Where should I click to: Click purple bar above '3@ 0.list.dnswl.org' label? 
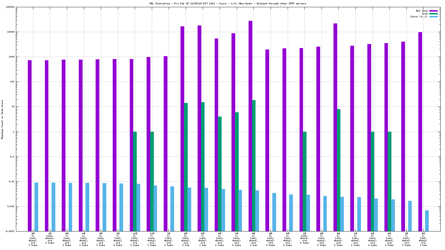165,144
